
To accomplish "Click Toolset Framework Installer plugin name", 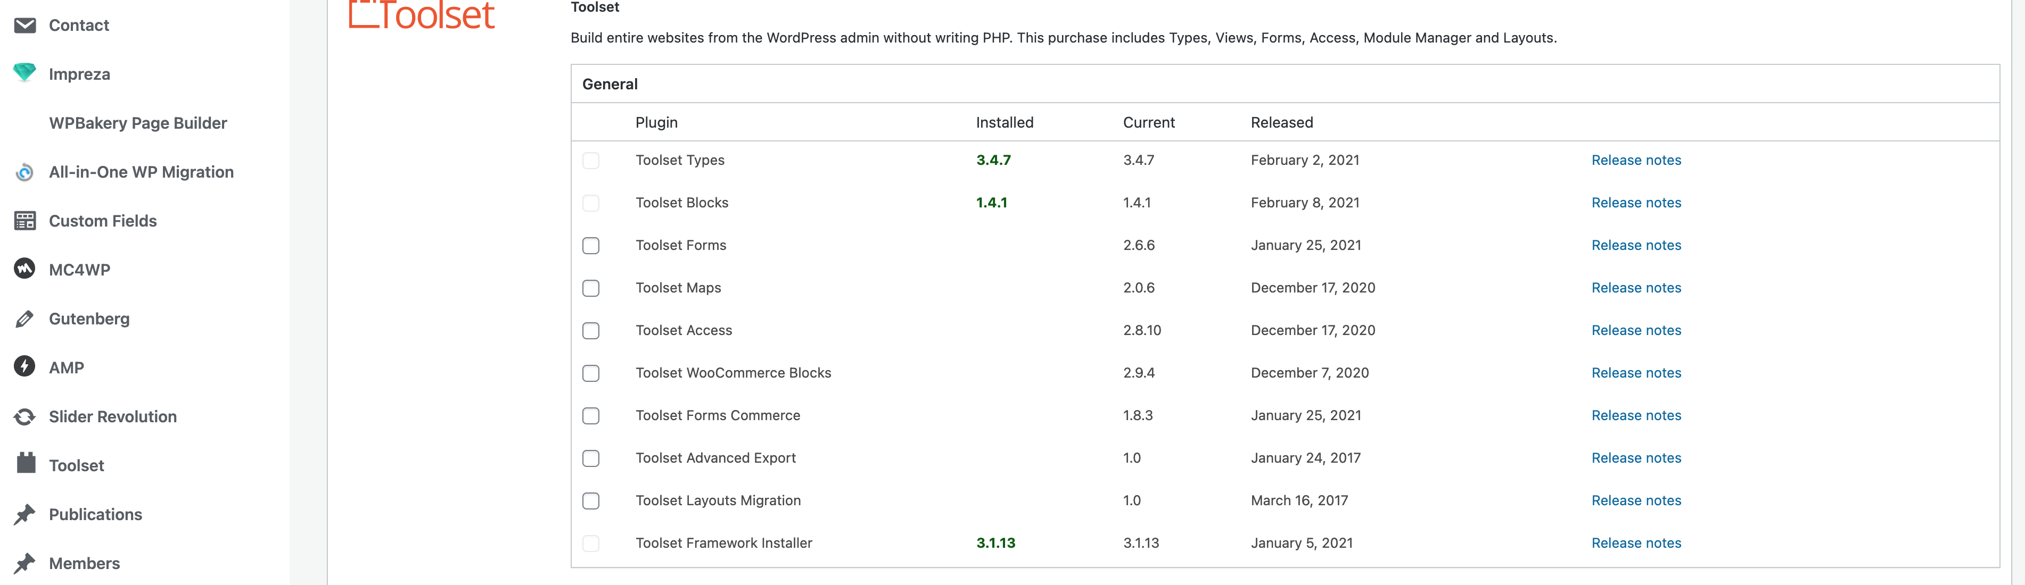I will point(724,542).
